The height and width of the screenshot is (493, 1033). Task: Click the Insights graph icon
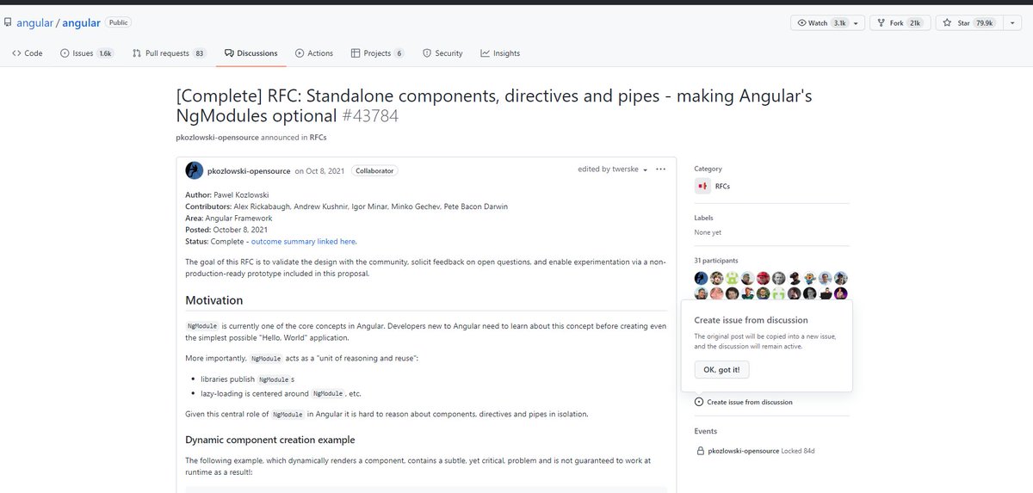486,53
